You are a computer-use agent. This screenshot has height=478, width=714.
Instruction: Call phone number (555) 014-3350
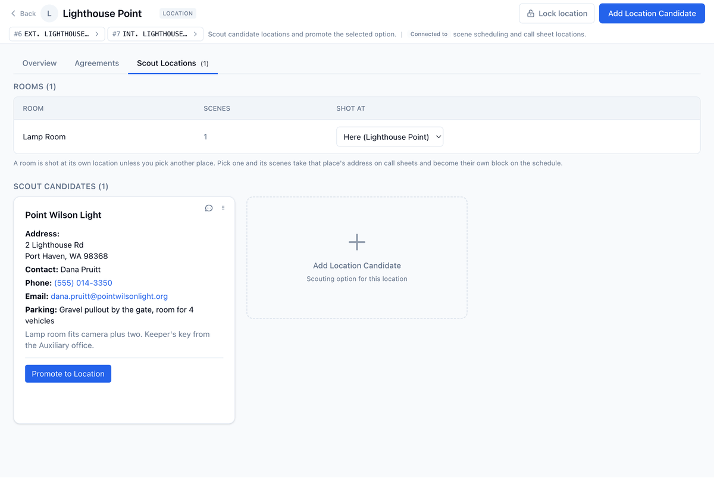(x=83, y=283)
